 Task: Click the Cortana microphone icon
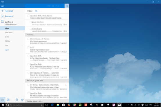pos(42,105)
